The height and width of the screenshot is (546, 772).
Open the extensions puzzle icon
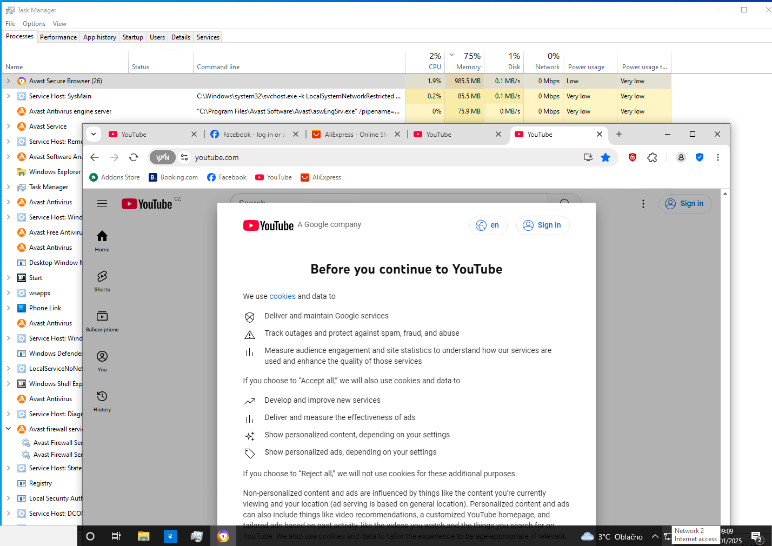pos(653,157)
